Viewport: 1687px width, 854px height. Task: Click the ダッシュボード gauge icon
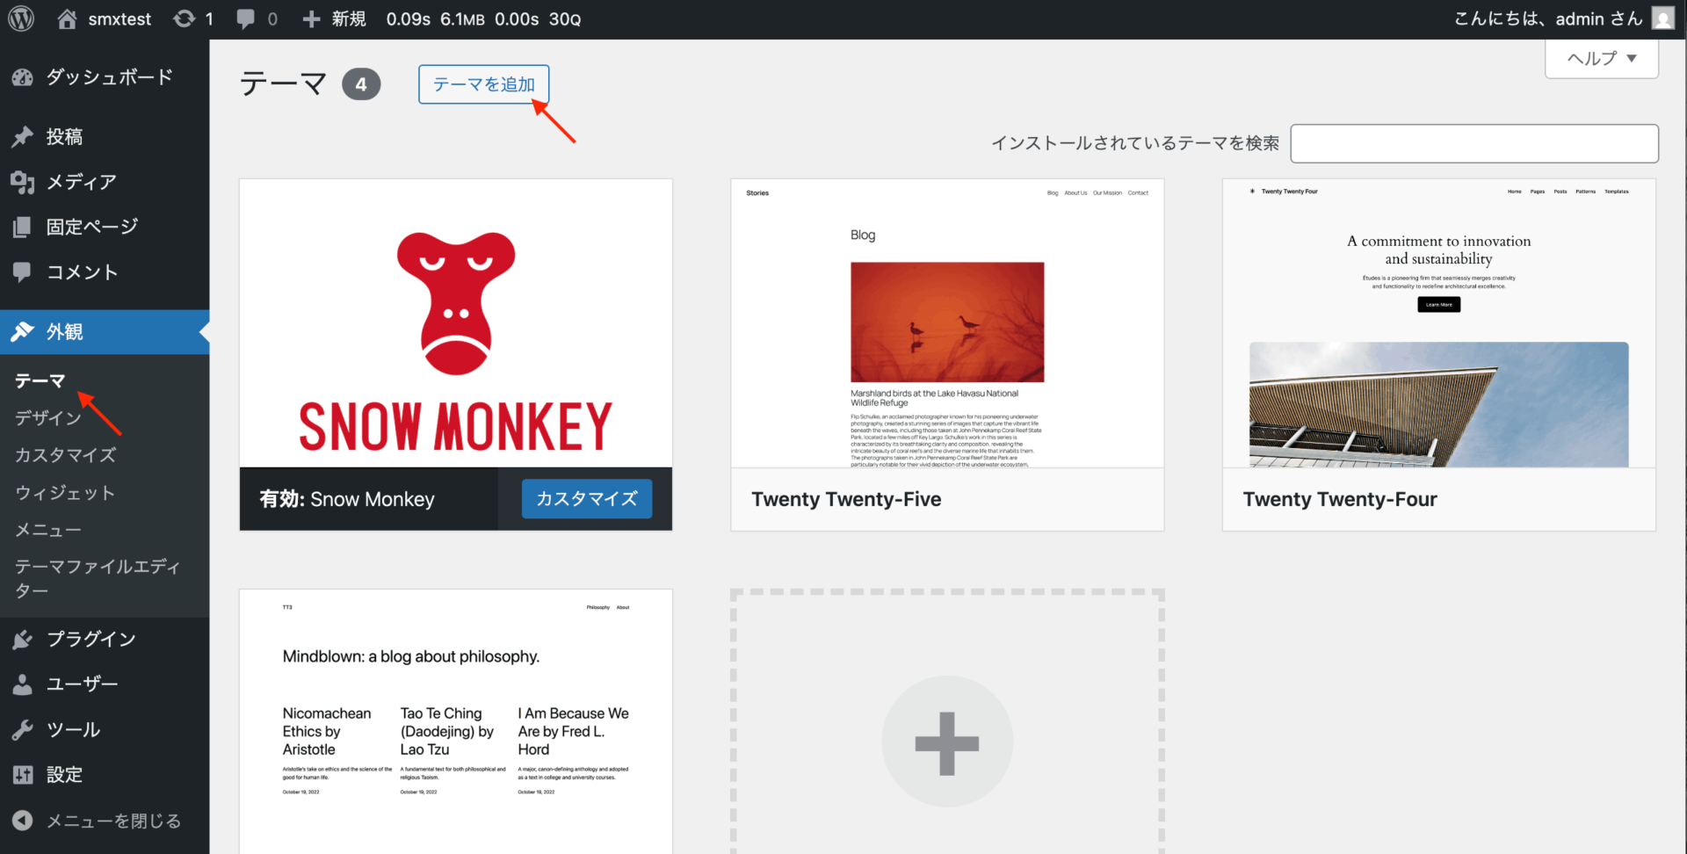[23, 78]
